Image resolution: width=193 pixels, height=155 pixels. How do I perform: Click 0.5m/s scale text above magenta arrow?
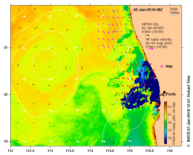(156, 47)
